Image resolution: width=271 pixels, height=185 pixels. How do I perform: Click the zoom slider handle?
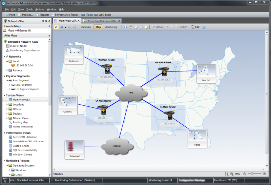[252, 173]
